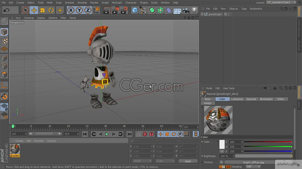
Task: Adjust the blue B color slider
Action: point(268,151)
